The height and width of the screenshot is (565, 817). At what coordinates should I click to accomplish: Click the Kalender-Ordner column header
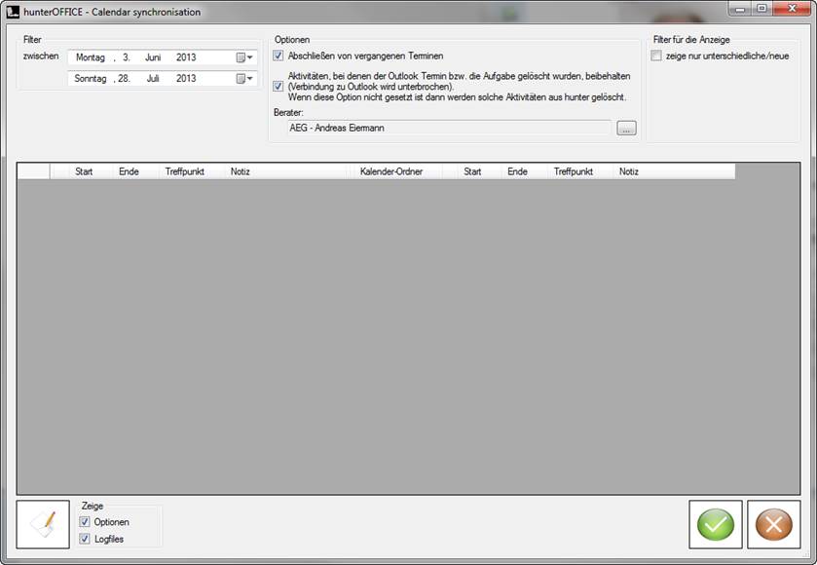click(x=391, y=171)
